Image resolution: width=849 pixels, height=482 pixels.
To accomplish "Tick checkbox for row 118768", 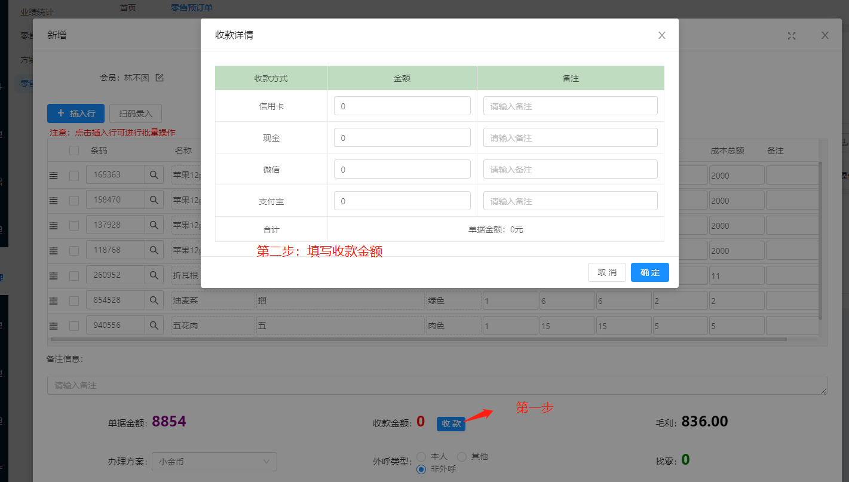I will tap(74, 251).
